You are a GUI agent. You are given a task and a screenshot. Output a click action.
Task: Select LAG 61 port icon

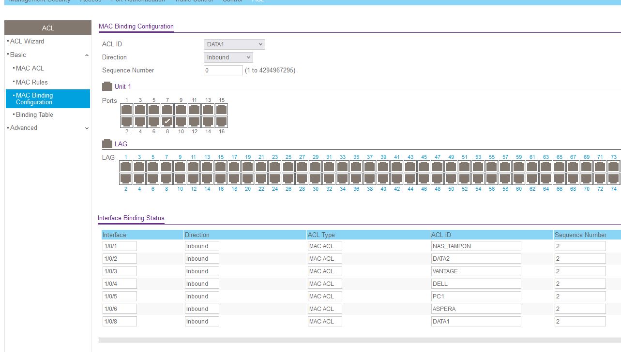tap(532, 167)
